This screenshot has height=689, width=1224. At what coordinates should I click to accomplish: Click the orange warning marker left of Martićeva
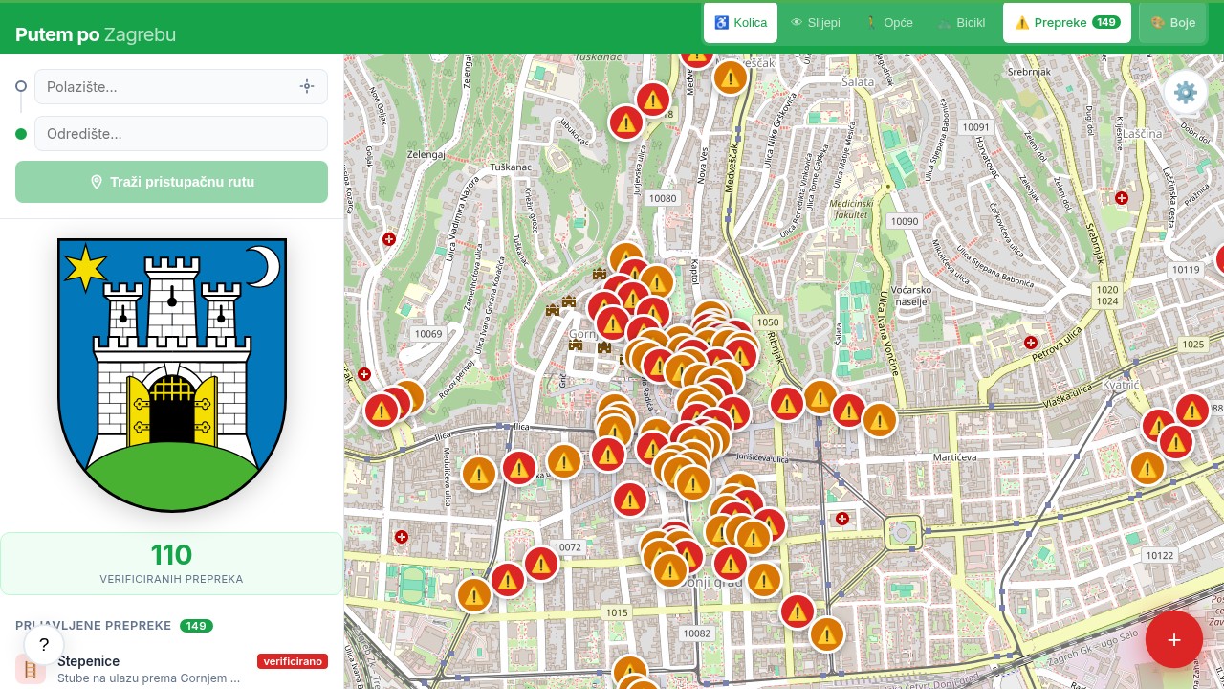(879, 419)
